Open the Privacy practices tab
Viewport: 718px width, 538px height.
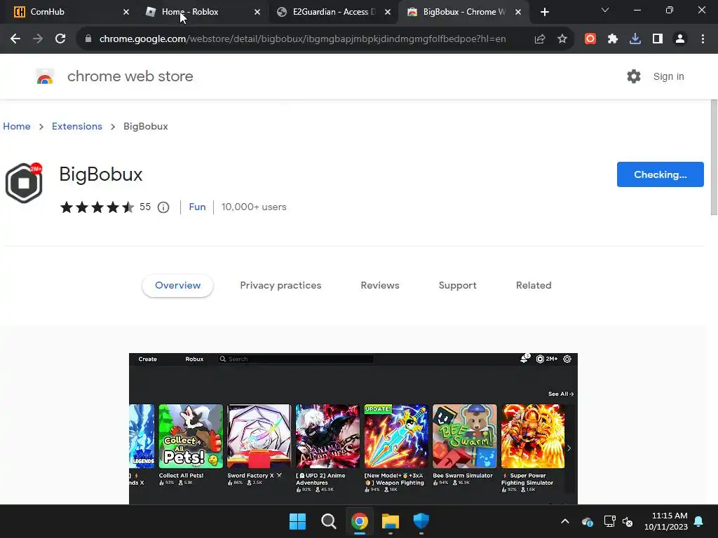[280, 286]
